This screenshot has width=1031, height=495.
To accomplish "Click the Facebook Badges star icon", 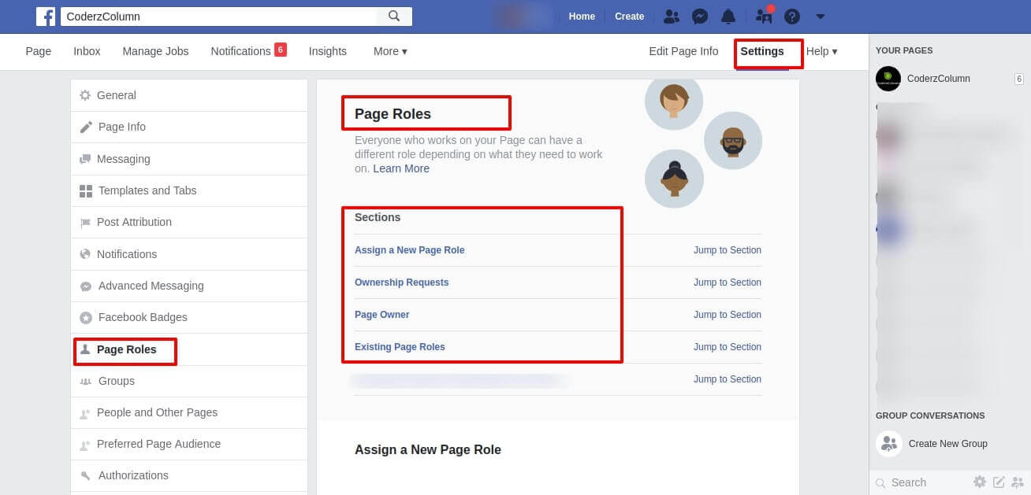I will (86, 318).
